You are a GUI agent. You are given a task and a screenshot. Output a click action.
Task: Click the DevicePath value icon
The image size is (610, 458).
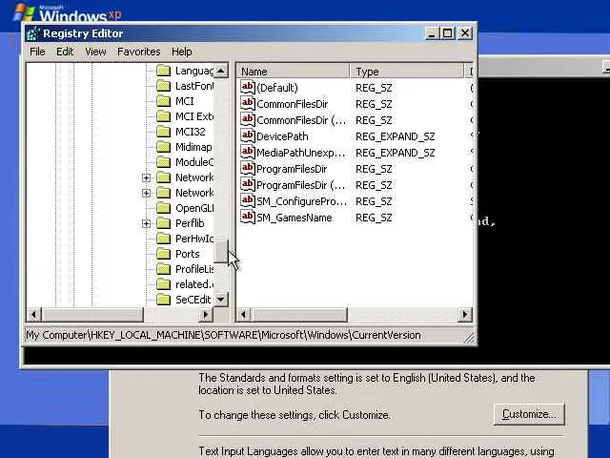248,135
